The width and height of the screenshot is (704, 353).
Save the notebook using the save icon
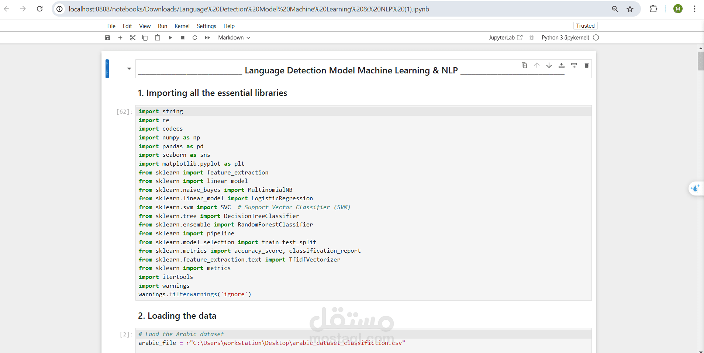[x=107, y=37]
